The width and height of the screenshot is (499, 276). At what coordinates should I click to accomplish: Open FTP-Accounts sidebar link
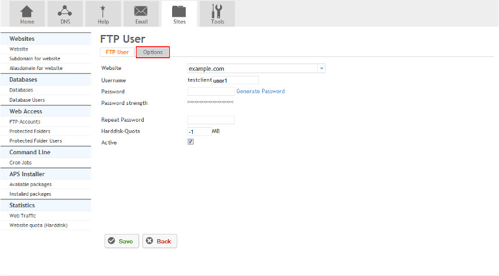25,122
